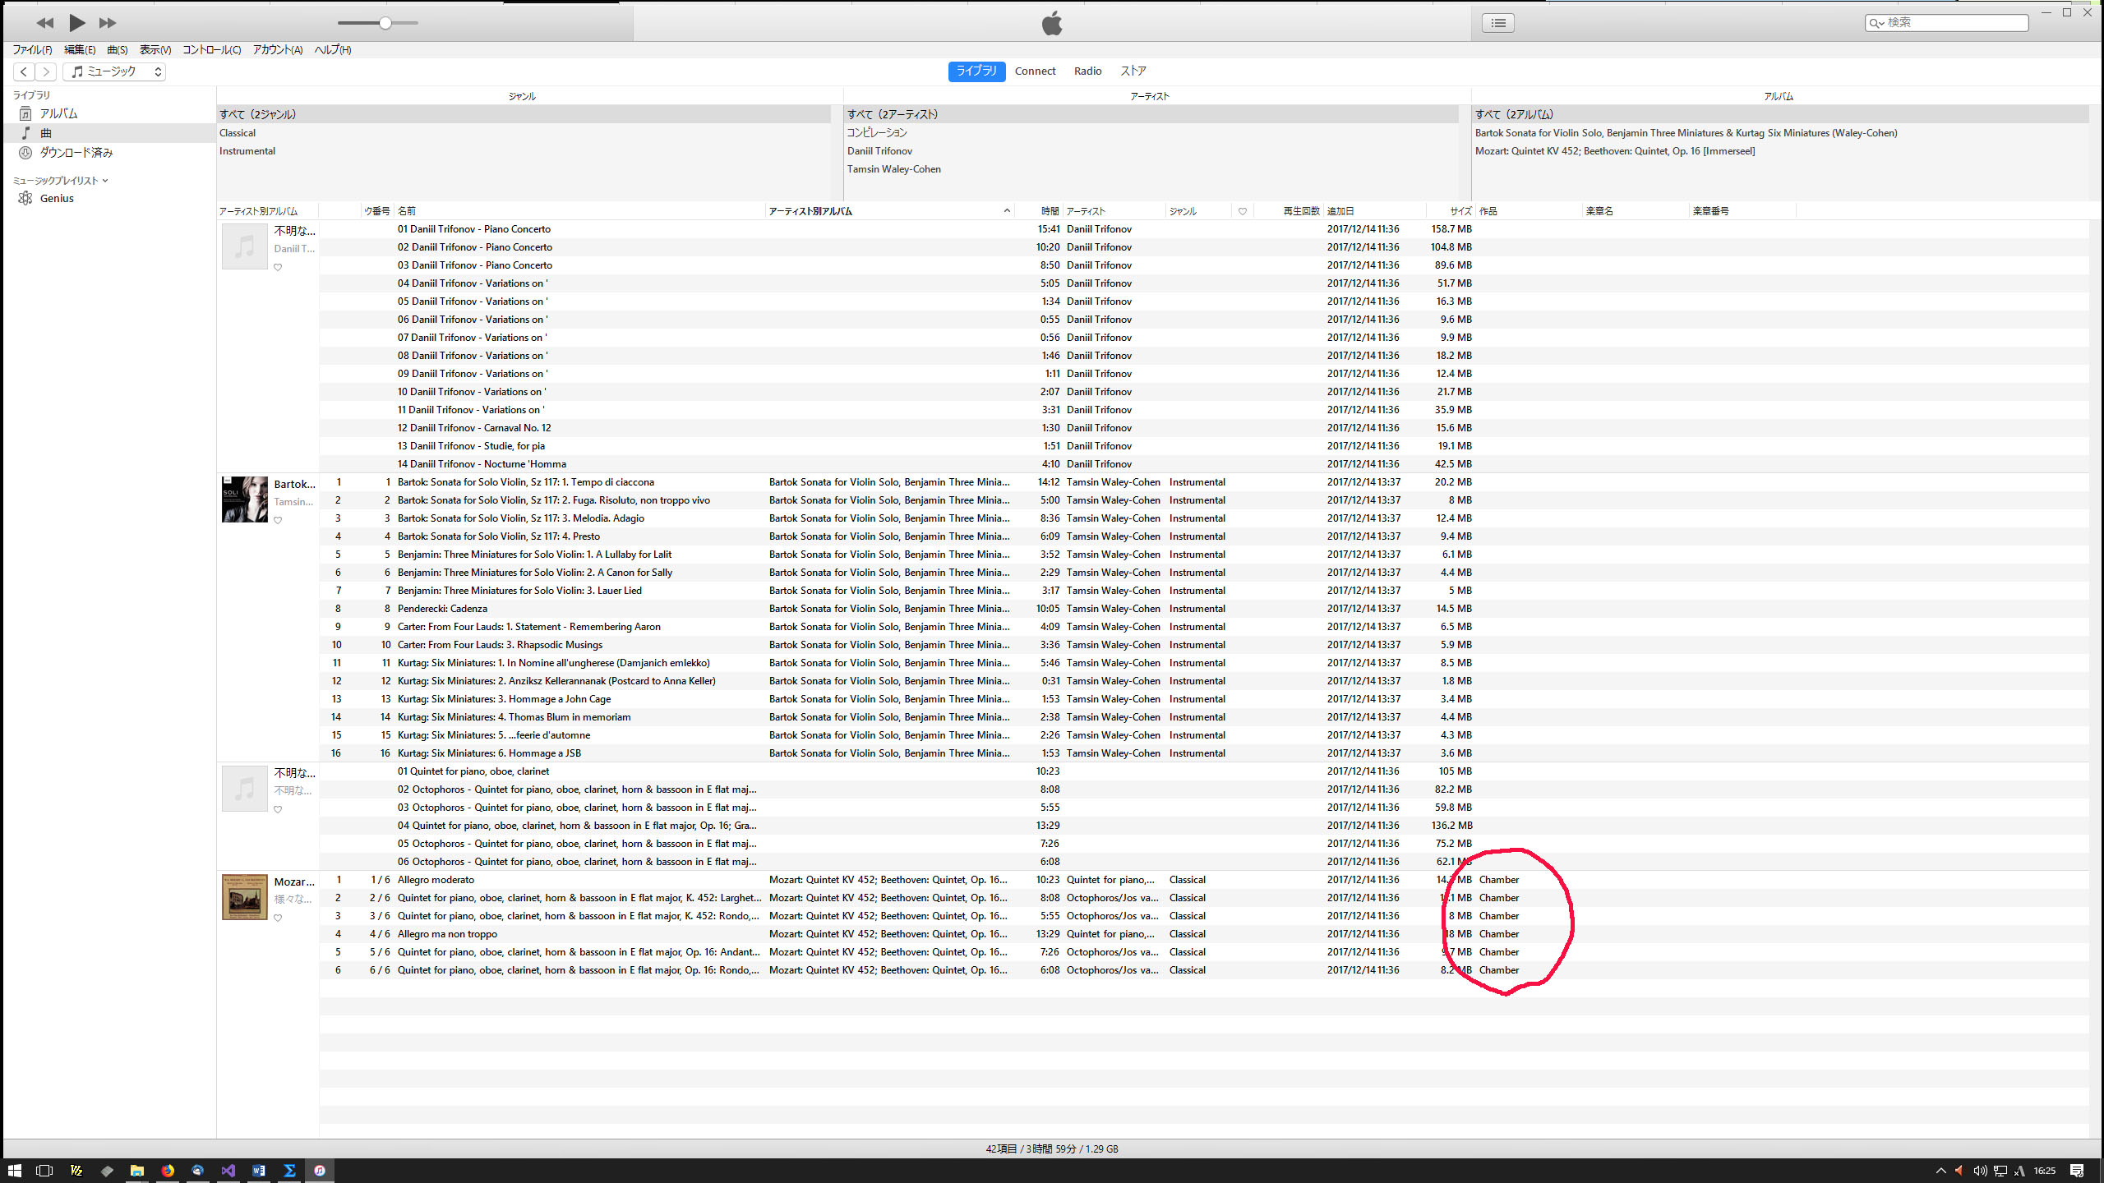The image size is (2104, 1183).
Task: Select artist Tamsin Waley-Cohen in browser
Action: click(x=893, y=169)
